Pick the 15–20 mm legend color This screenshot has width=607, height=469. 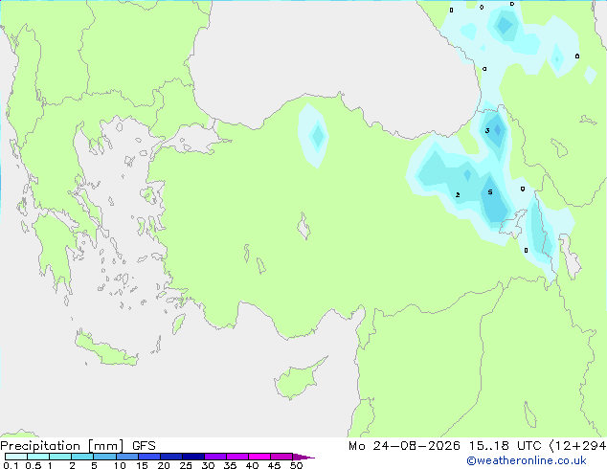pos(149,457)
